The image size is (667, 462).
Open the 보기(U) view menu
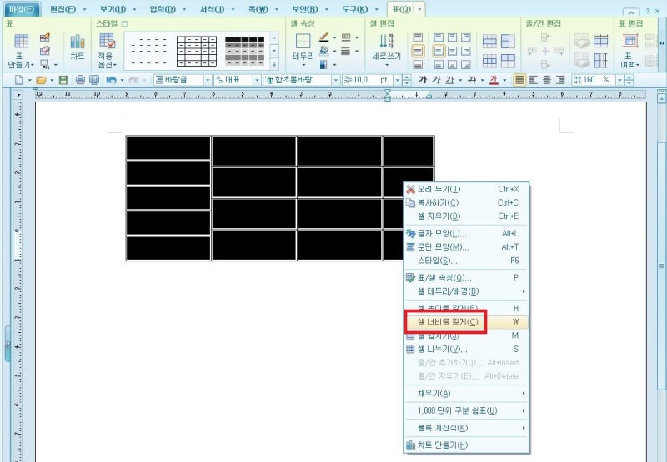coord(113,9)
